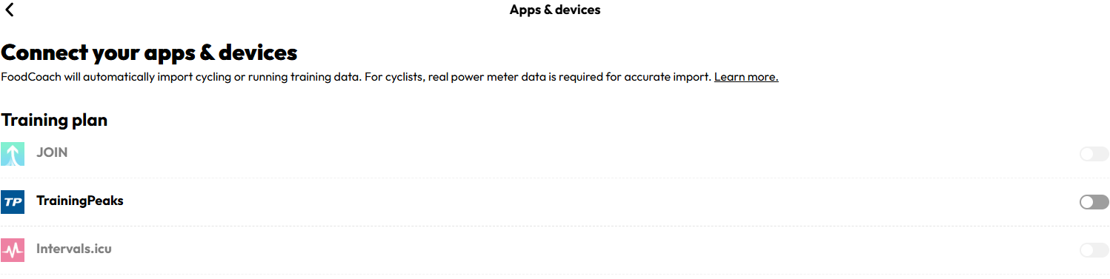This screenshot has height=279, width=1110.
Task: Click the pink Intervals.icu heartbeat icon
Action: [x=13, y=249]
